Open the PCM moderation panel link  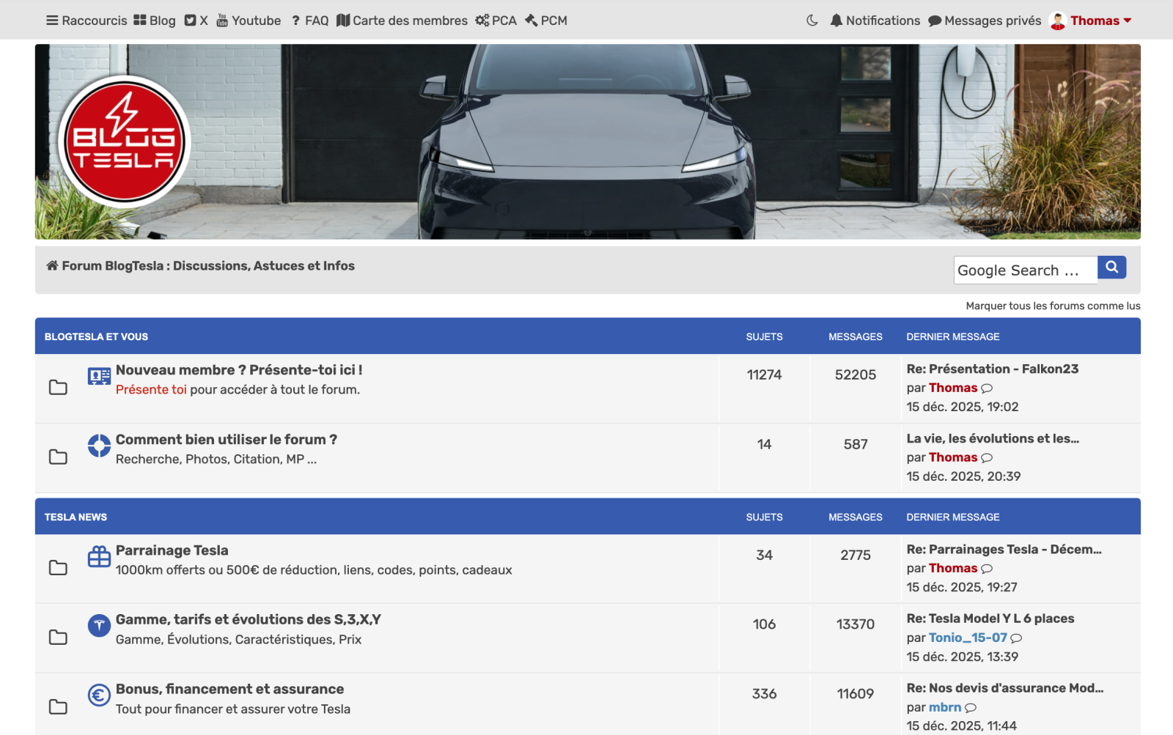[546, 21]
